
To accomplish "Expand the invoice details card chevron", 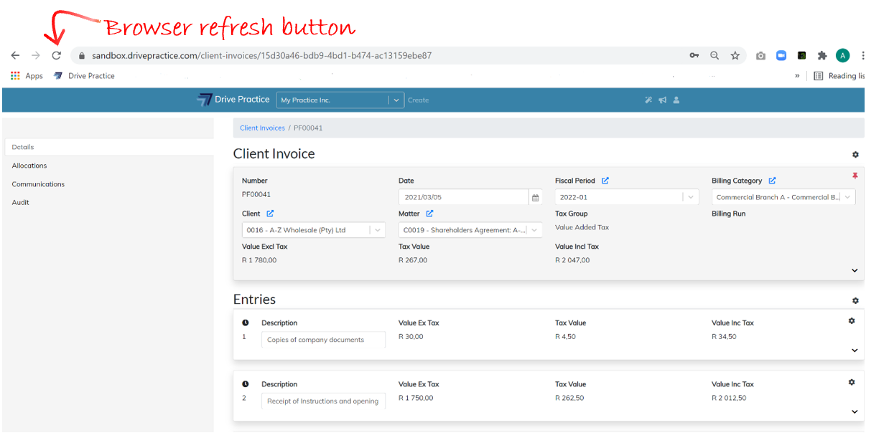I will [855, 270].
